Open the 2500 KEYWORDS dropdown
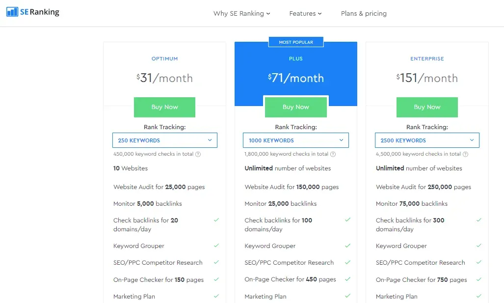The width and height of the screenshot is (504, 303). 426,140
